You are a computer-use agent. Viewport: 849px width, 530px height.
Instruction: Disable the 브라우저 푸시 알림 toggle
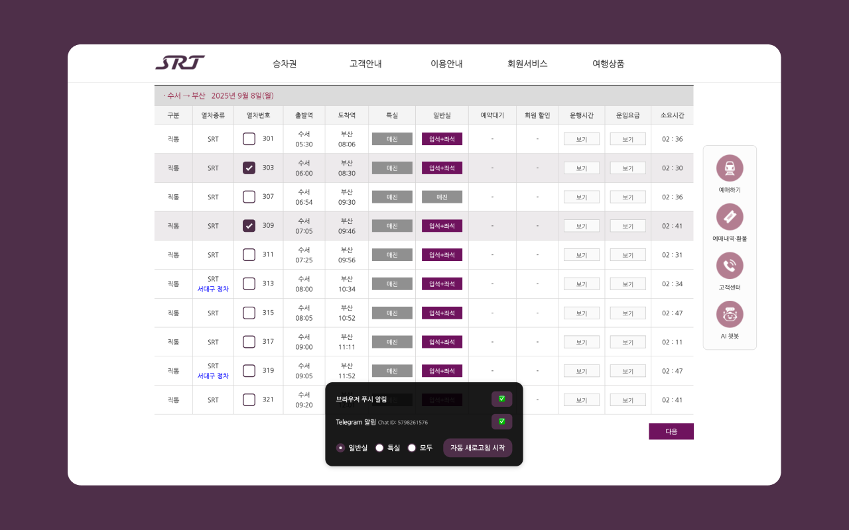click(x=502, y=398)
